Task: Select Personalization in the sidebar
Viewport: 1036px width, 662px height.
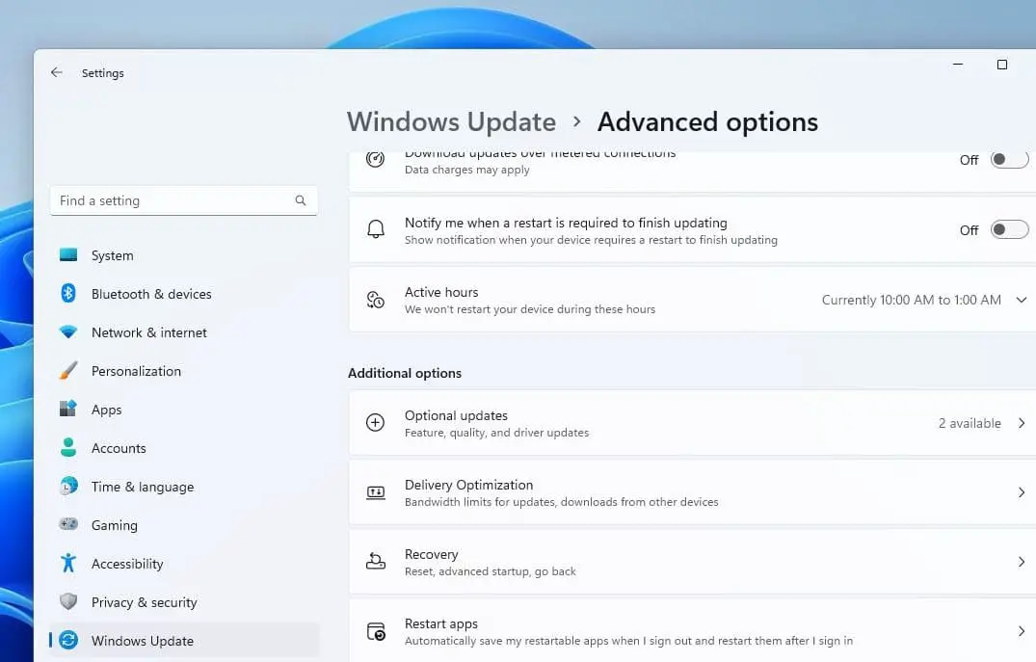Action: (x=184, y=371)
